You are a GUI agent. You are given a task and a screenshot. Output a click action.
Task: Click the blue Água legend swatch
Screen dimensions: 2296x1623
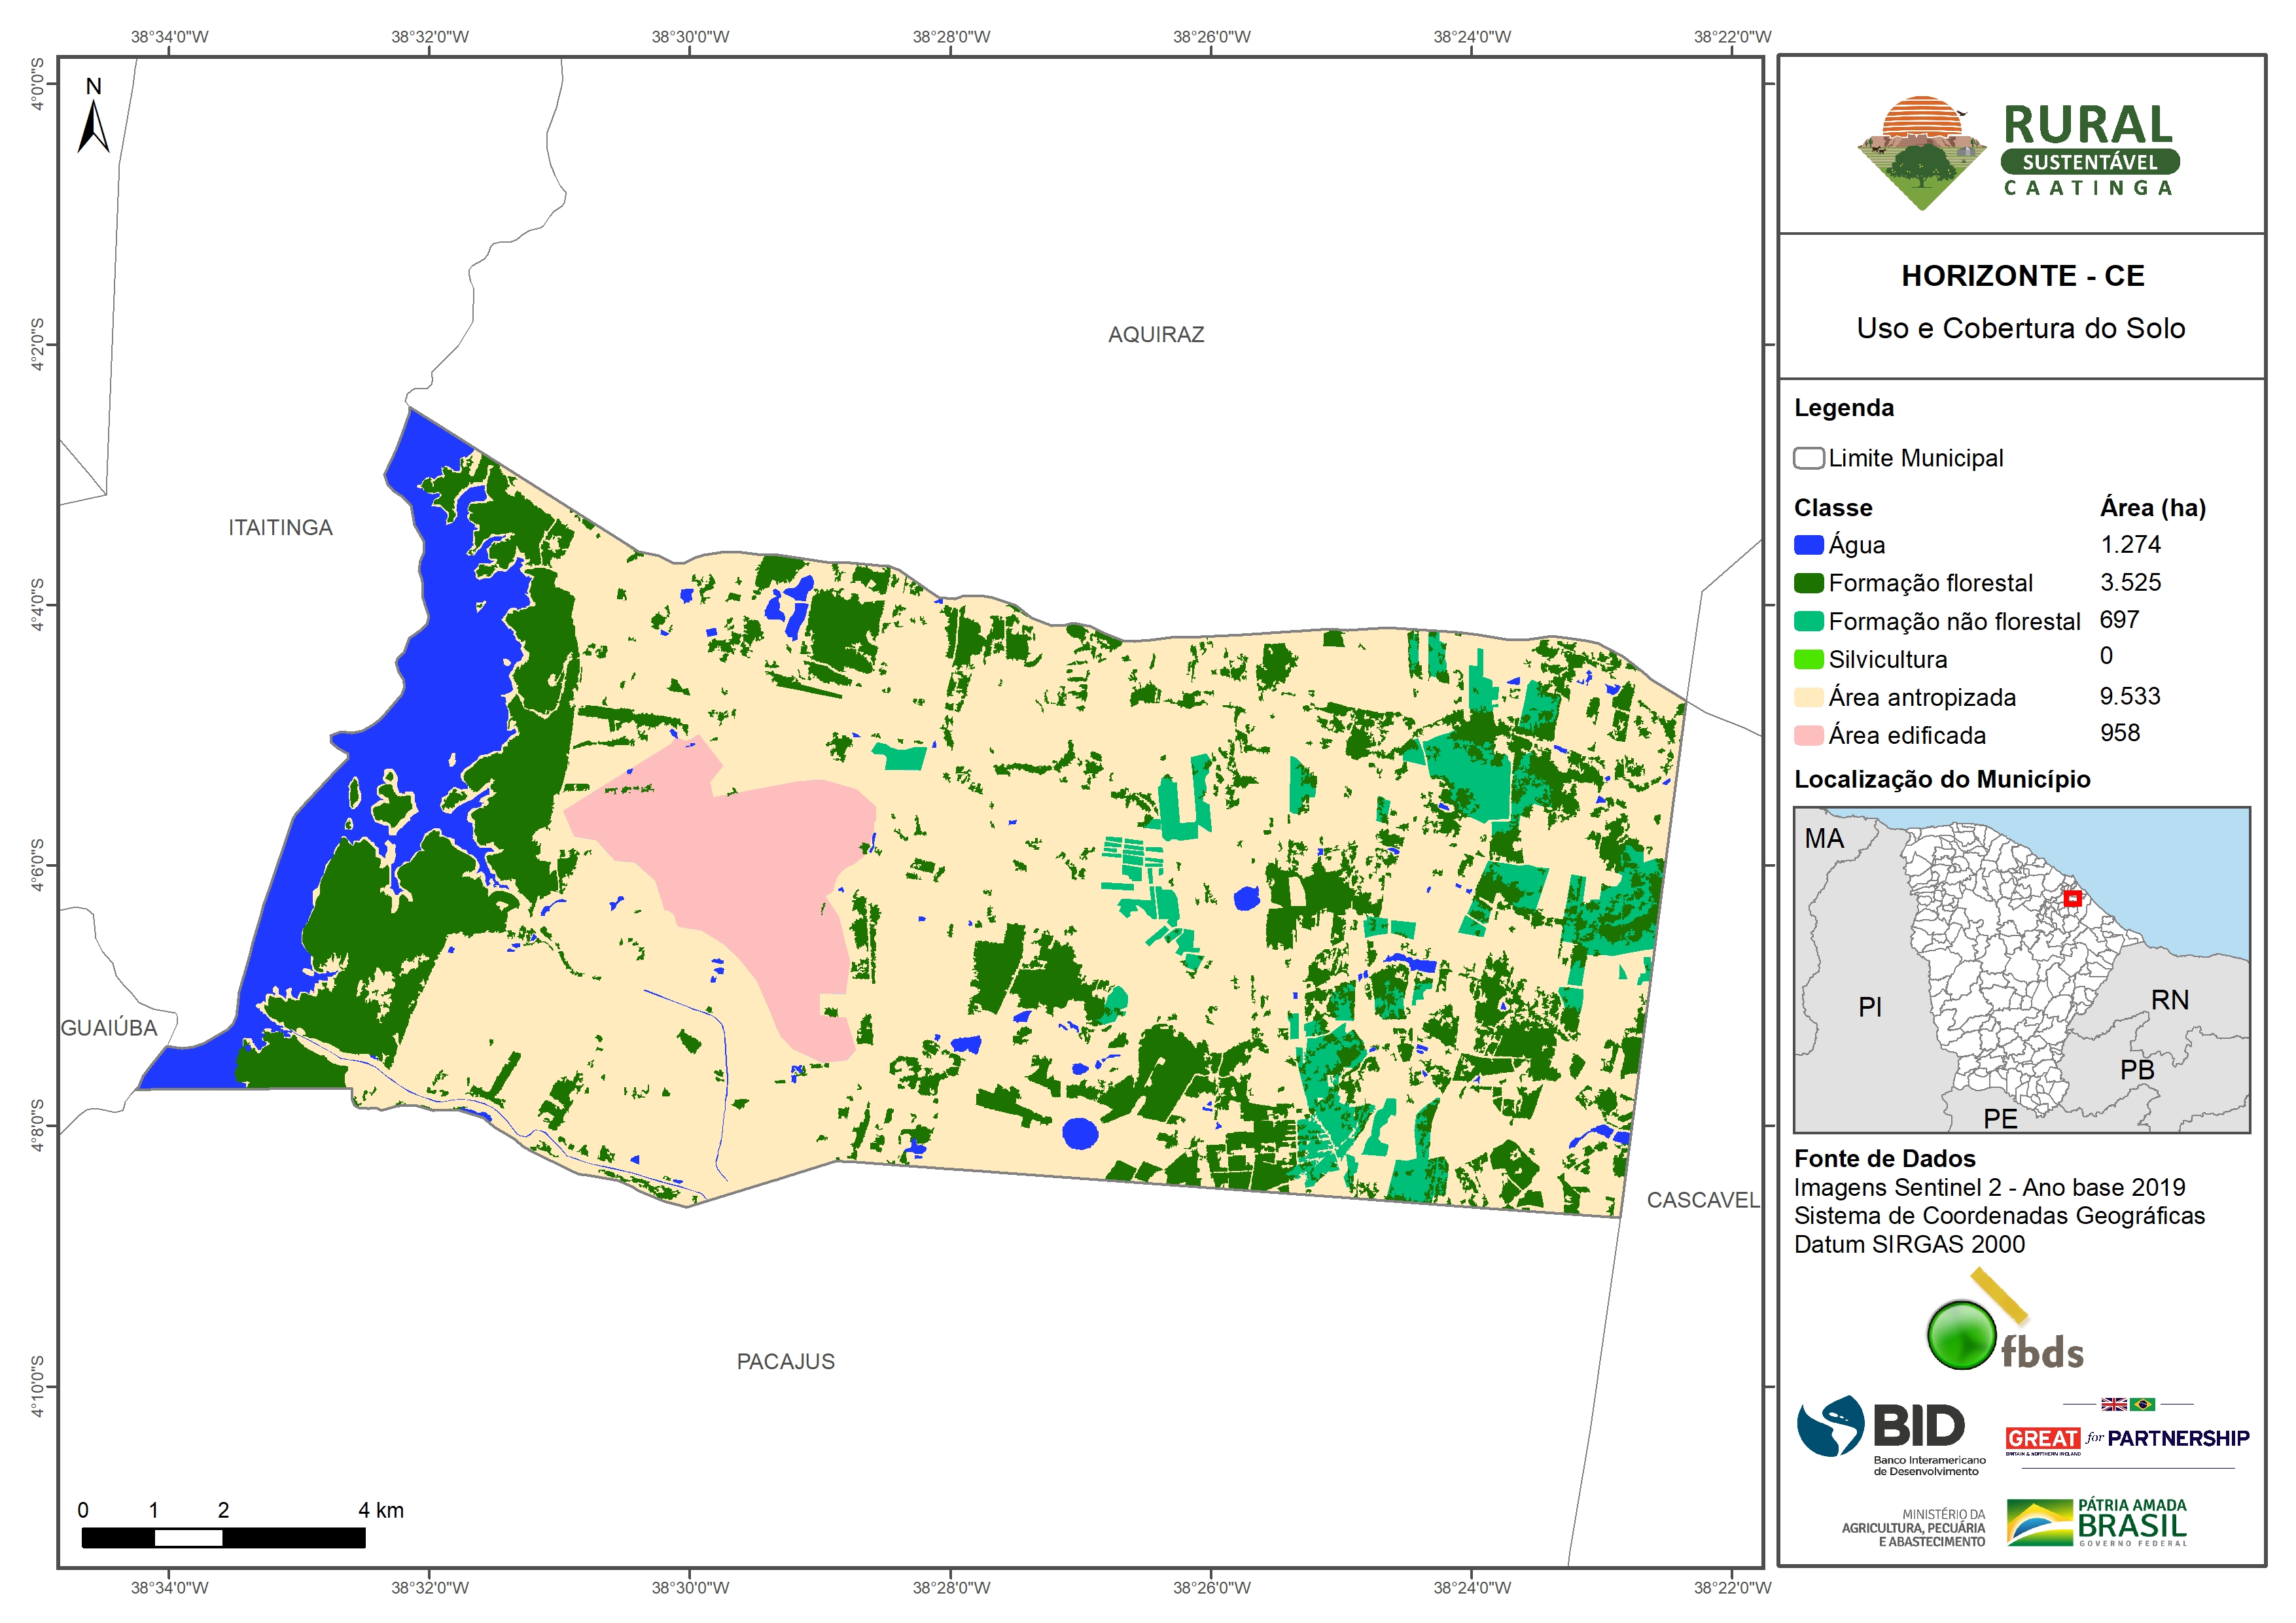(x=1808, y=545)
